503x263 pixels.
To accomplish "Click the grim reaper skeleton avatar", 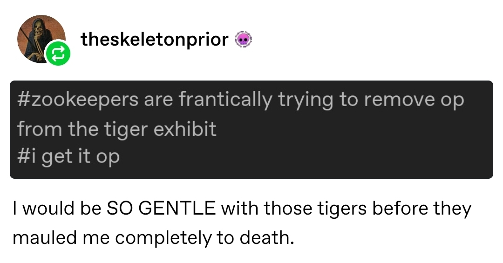I will (x=40, y=37).
